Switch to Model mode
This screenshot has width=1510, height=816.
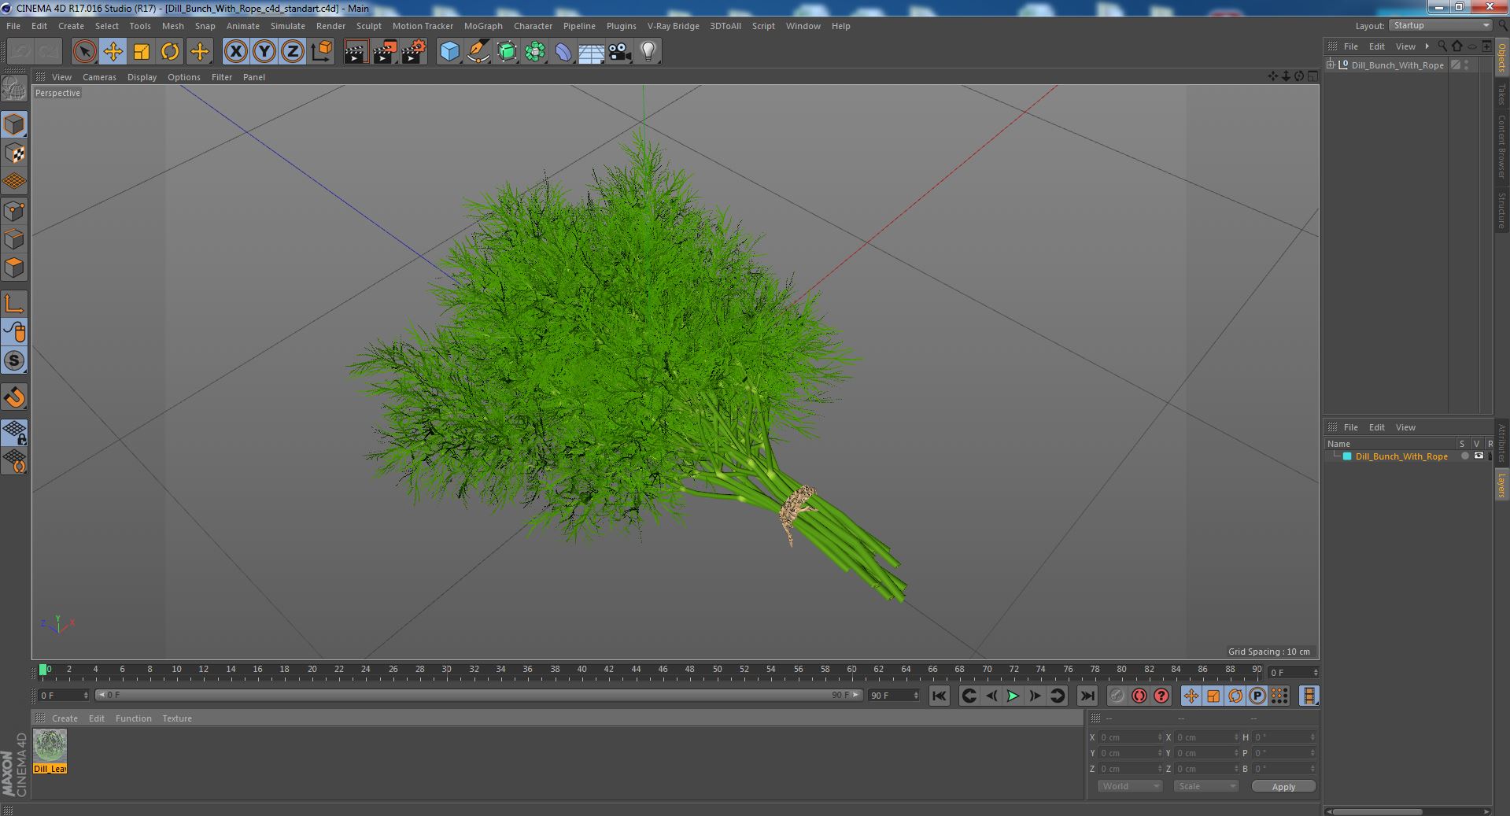(14, 124)
